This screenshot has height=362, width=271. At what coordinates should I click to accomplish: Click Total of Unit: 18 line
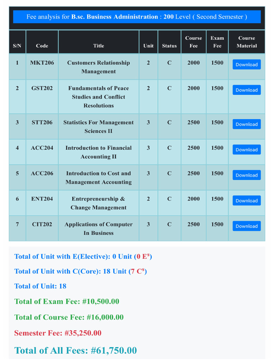point(40,286)
